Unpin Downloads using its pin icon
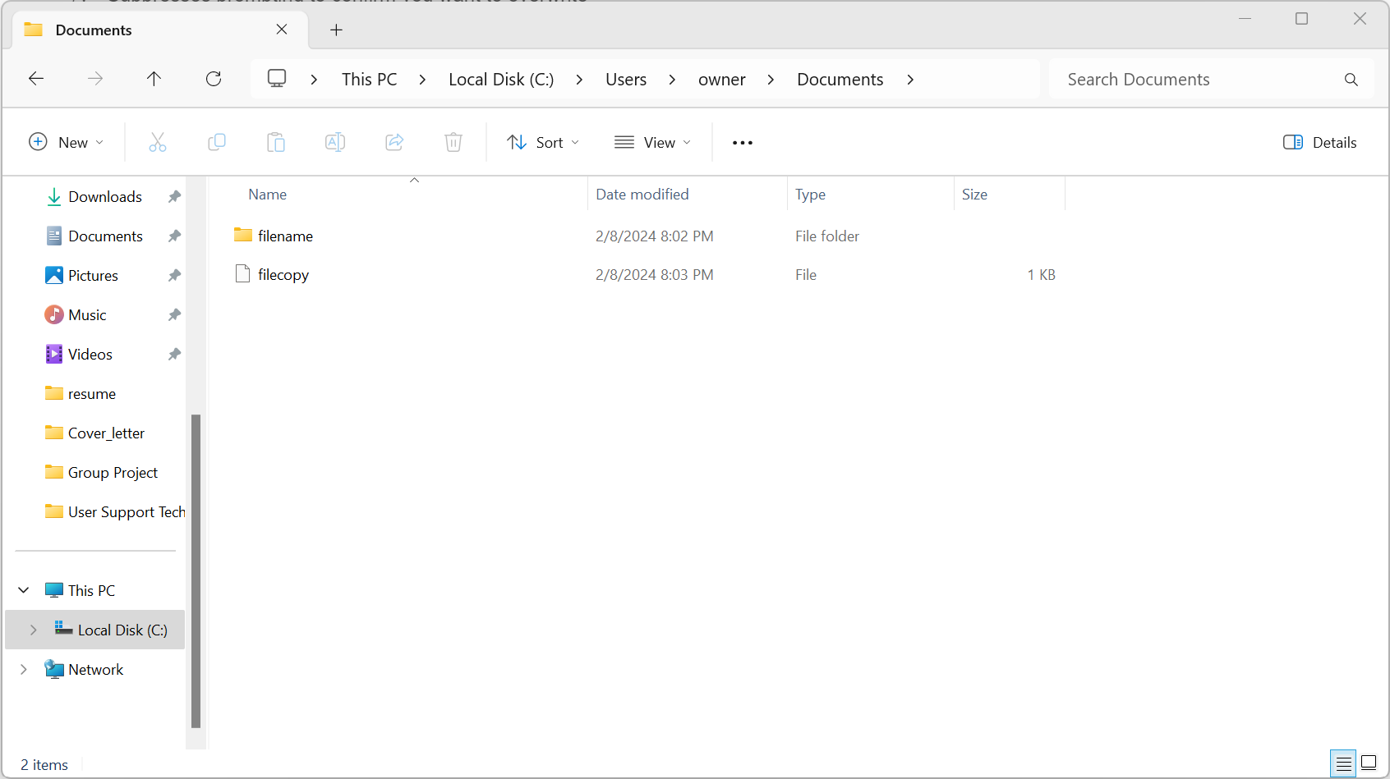This screenshot has width=1390, height=779. pyautogui.click(x=174, y=197)
